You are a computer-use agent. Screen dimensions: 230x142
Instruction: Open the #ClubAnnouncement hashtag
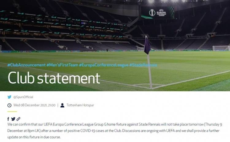tap(26, 65)
